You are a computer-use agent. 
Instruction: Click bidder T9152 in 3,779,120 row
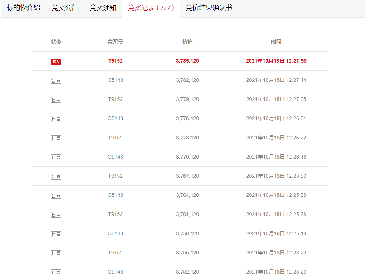(115, 99)
